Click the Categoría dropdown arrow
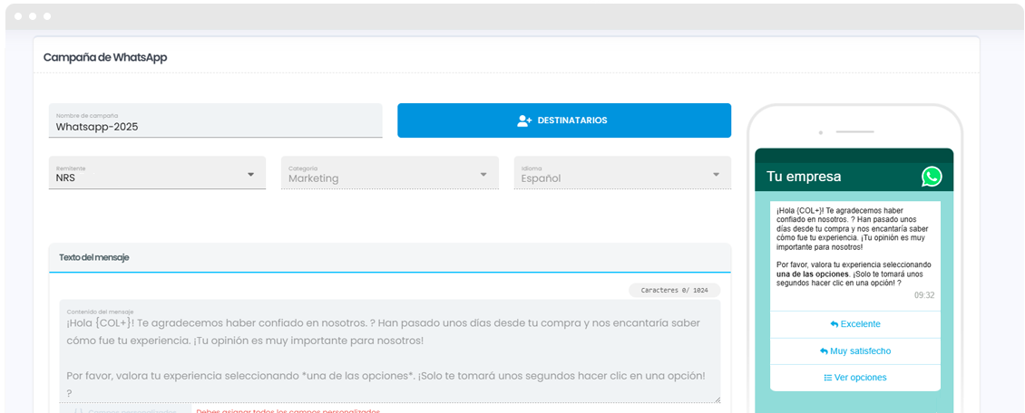 483,175
